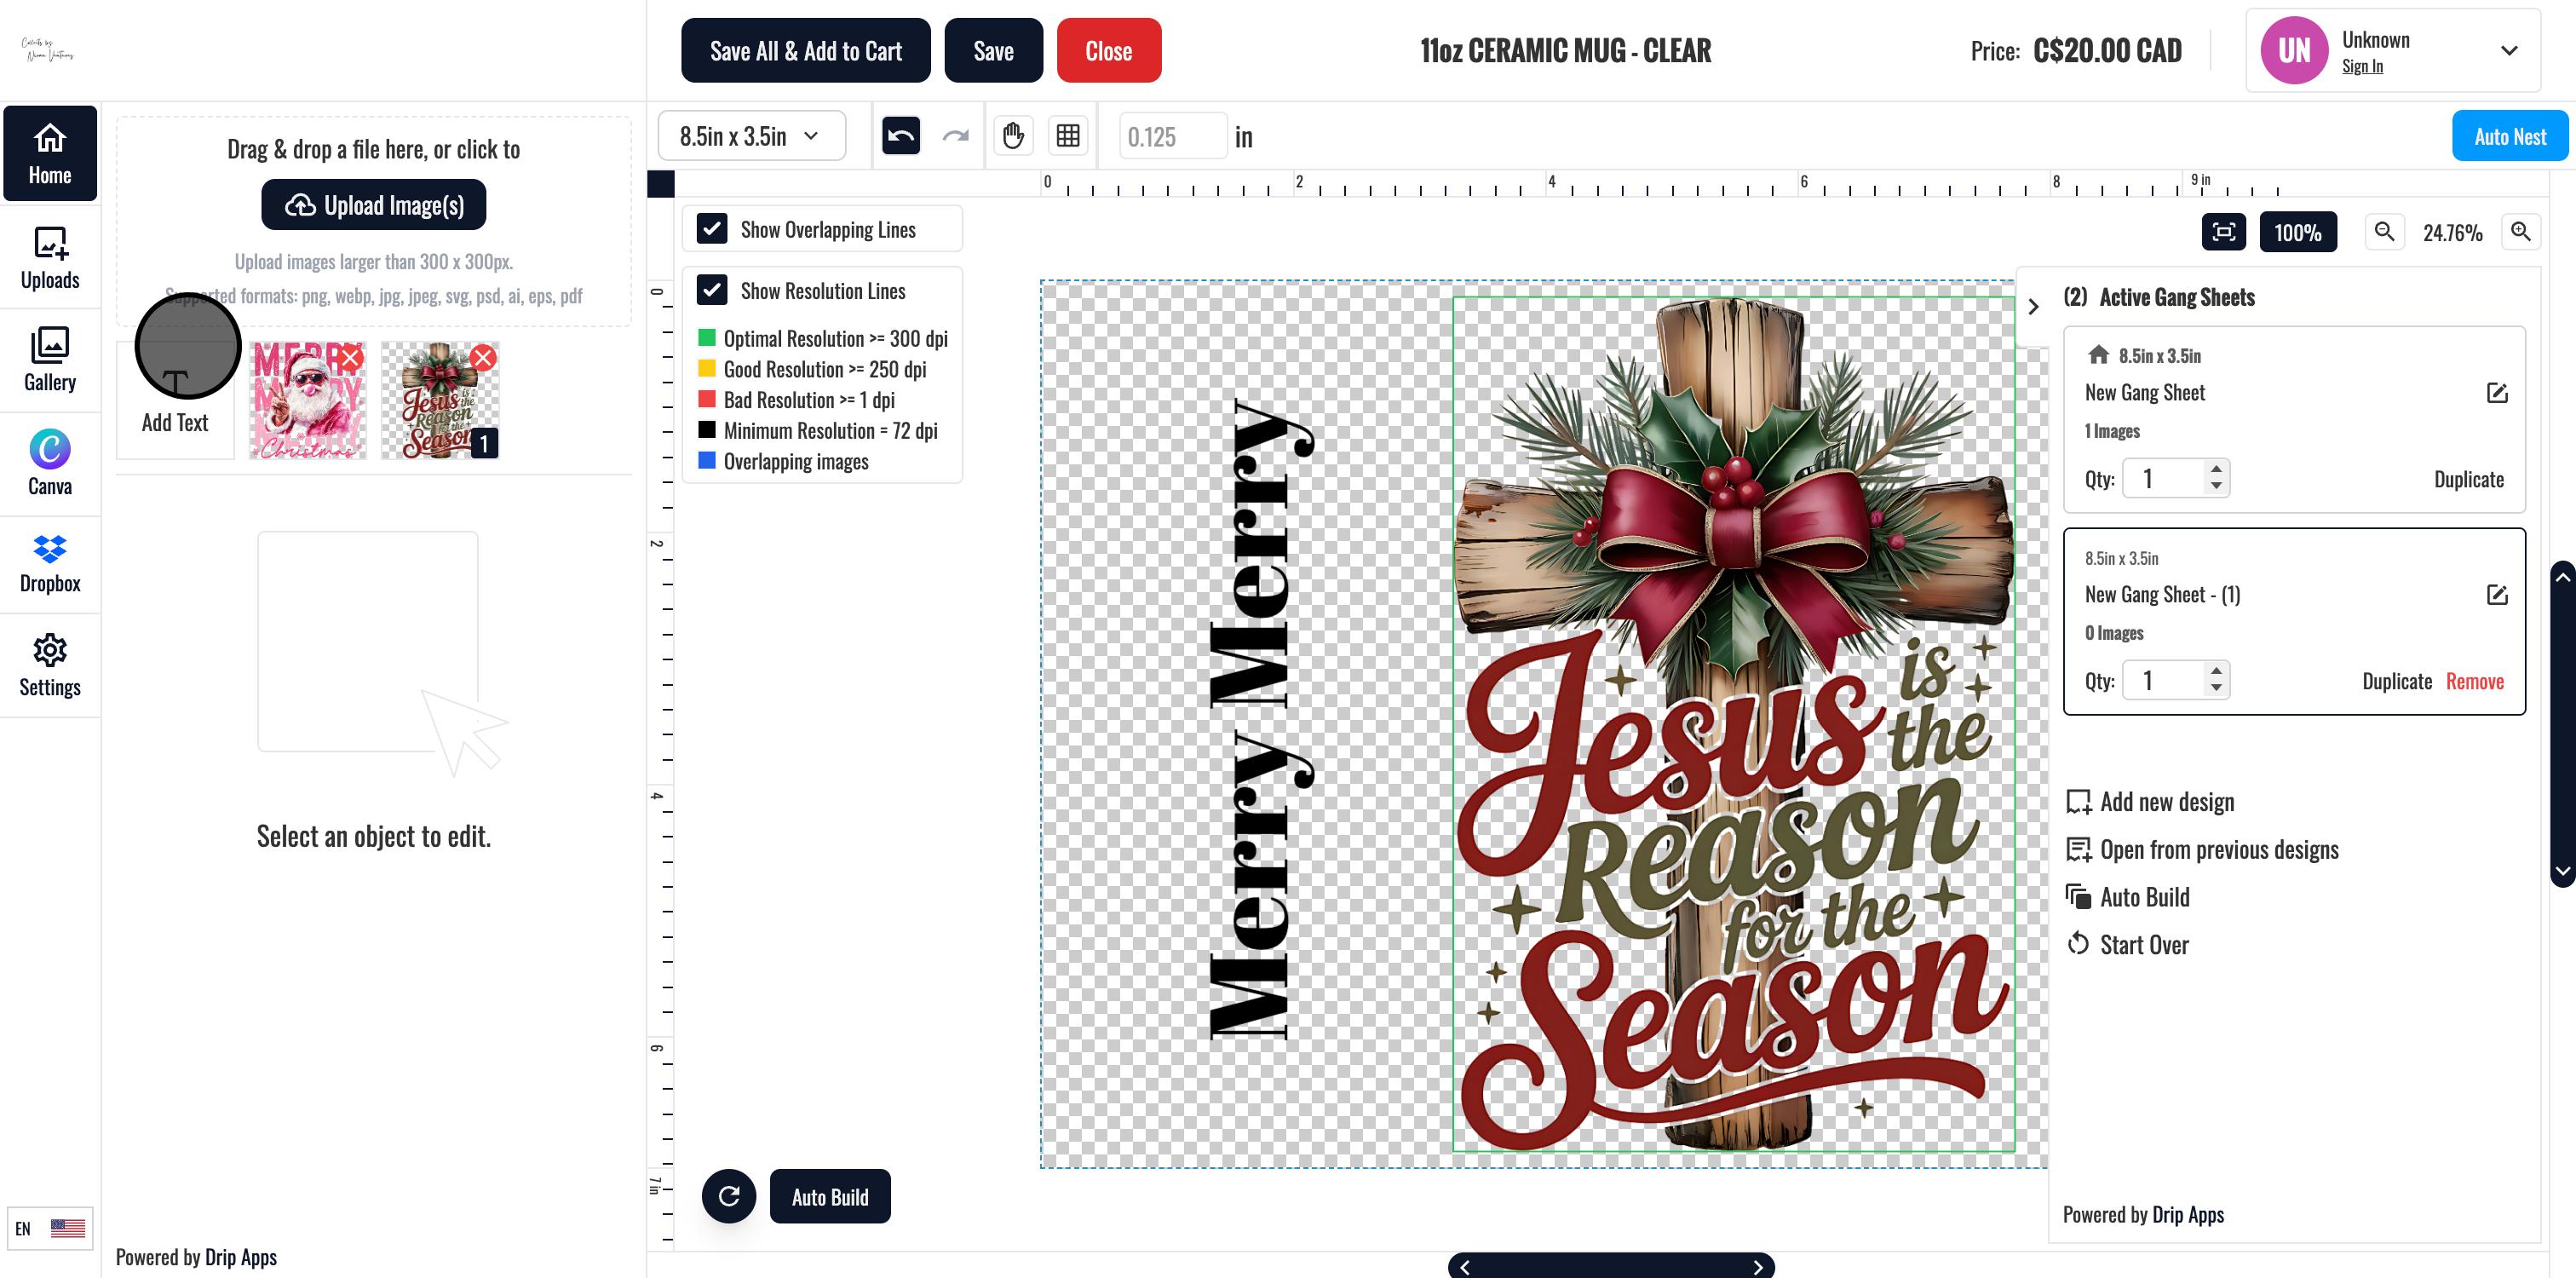Select the hand pan tool
This screenshot has height=1278, width=2576.
pyautogui.click(x=1013, y=136)
